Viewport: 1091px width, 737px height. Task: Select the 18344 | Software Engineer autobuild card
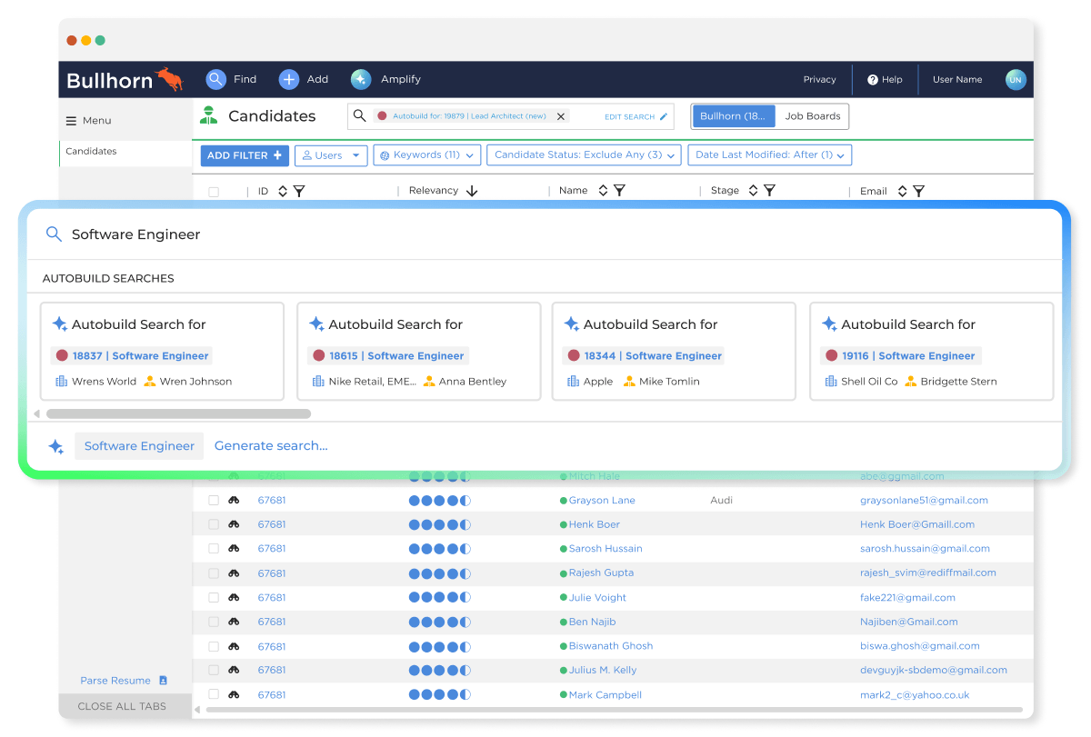[x=674, y=352]
